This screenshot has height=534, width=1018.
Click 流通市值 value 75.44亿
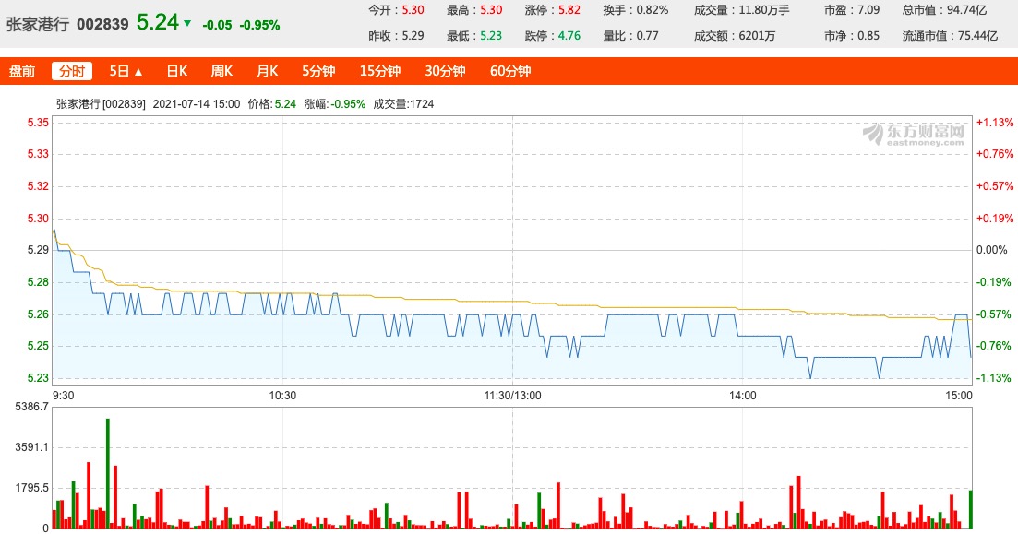coord(977,36)
